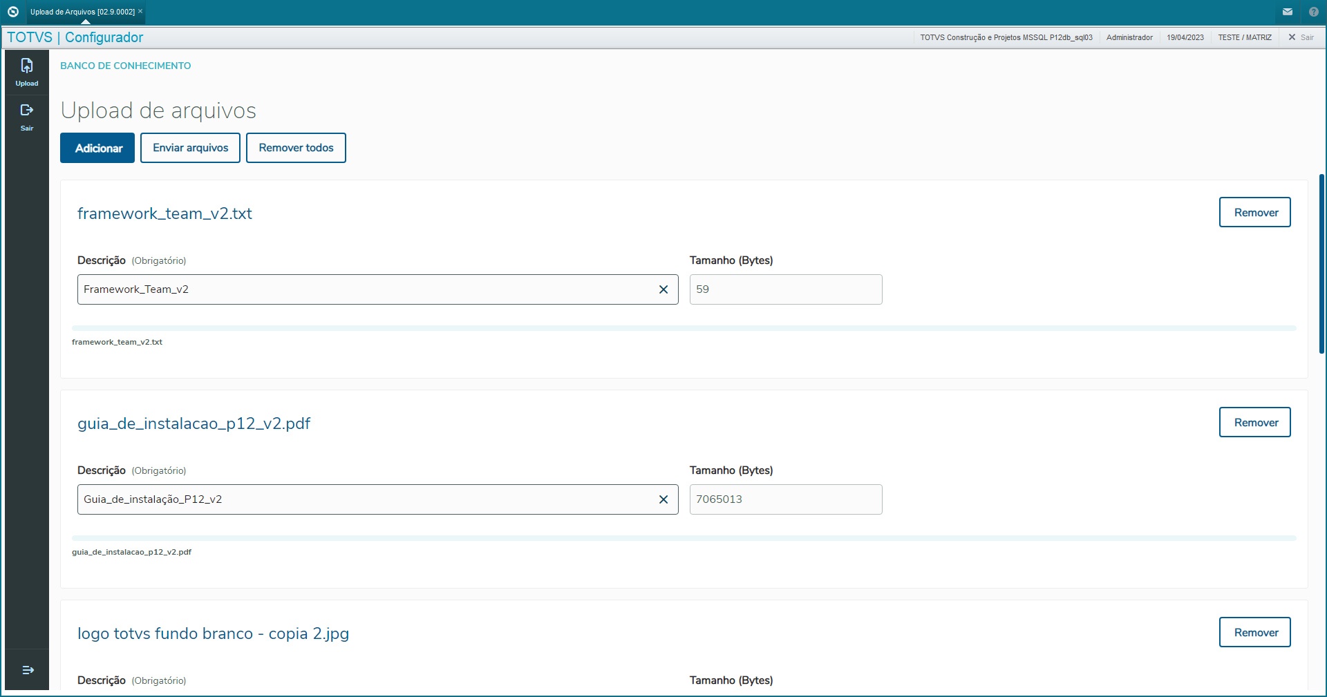Screen dimensions: 1327x697
Task: Click Sair in the top right header
Action: pos(1301,37)
